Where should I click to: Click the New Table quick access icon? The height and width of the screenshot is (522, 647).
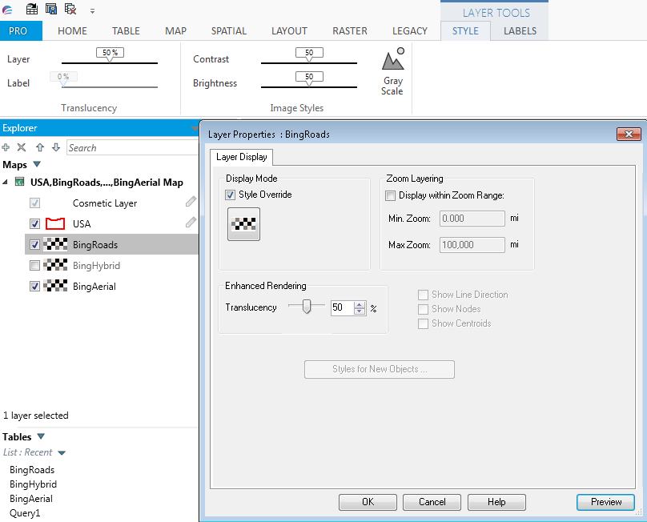coord(31,9)
